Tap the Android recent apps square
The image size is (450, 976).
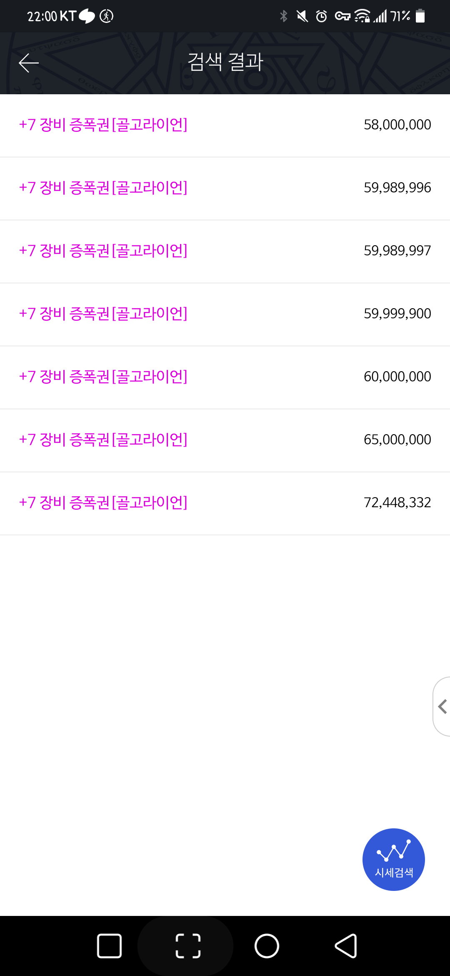(x=109, y=946)
